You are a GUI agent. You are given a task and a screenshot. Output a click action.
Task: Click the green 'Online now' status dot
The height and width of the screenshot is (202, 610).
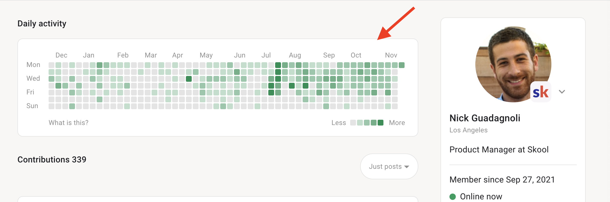(x=453, y=196)
